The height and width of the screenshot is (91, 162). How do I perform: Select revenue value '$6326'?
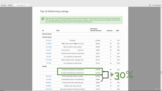(98, 44)
